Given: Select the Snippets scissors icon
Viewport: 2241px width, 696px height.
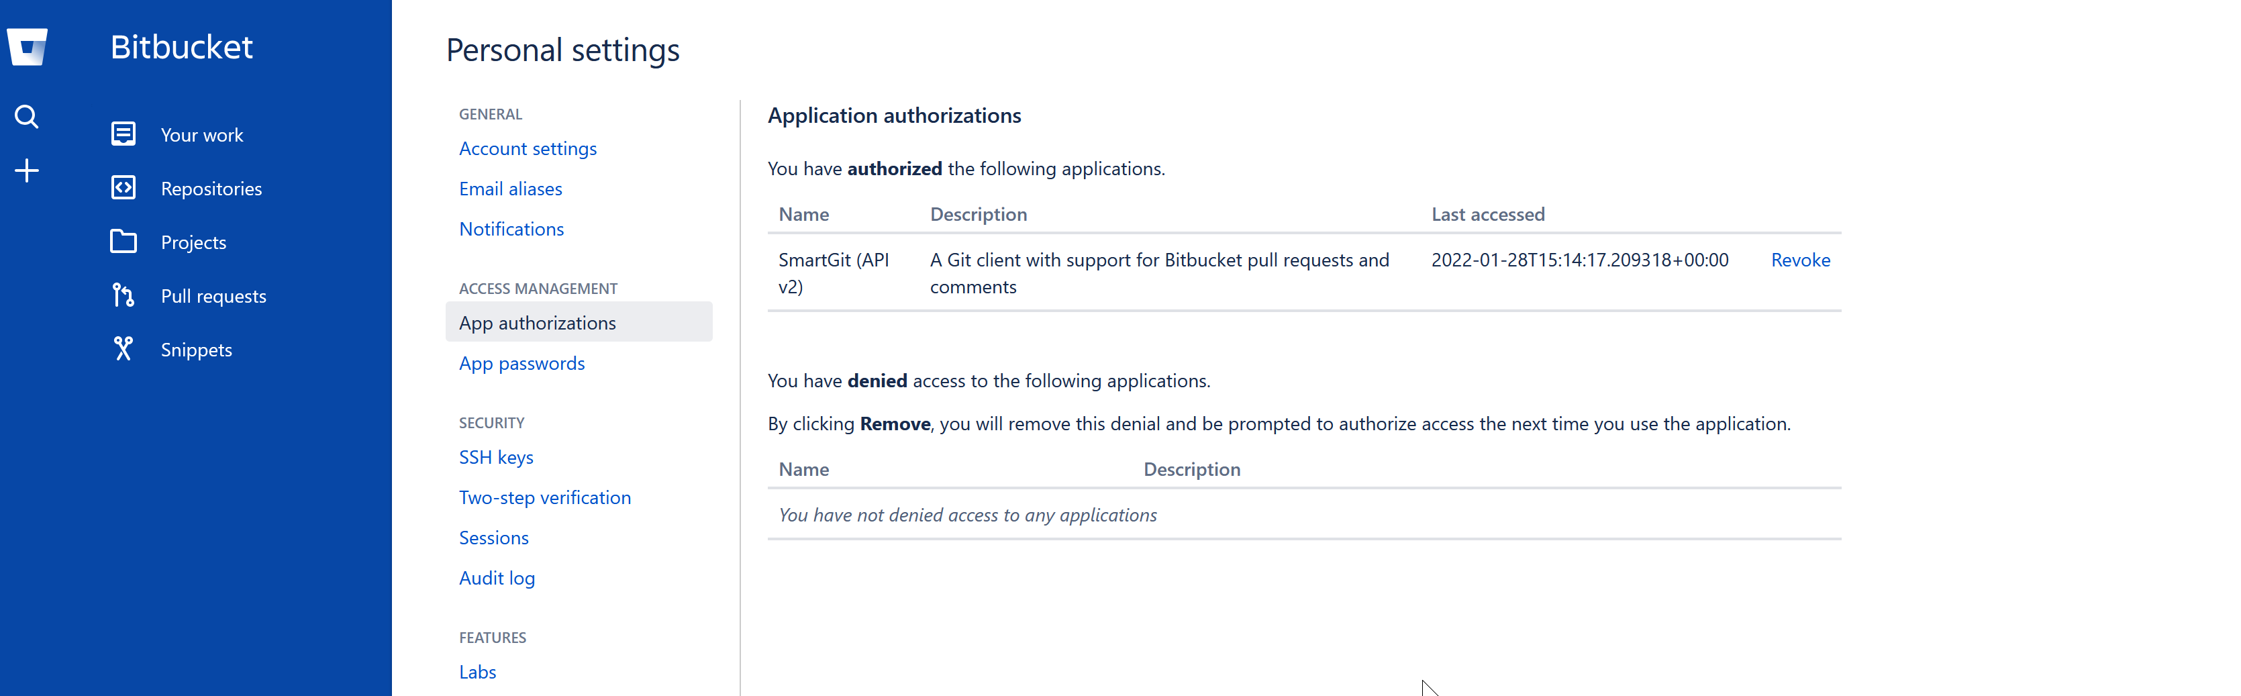Looking at the screenshot, I should coord(123,349).
